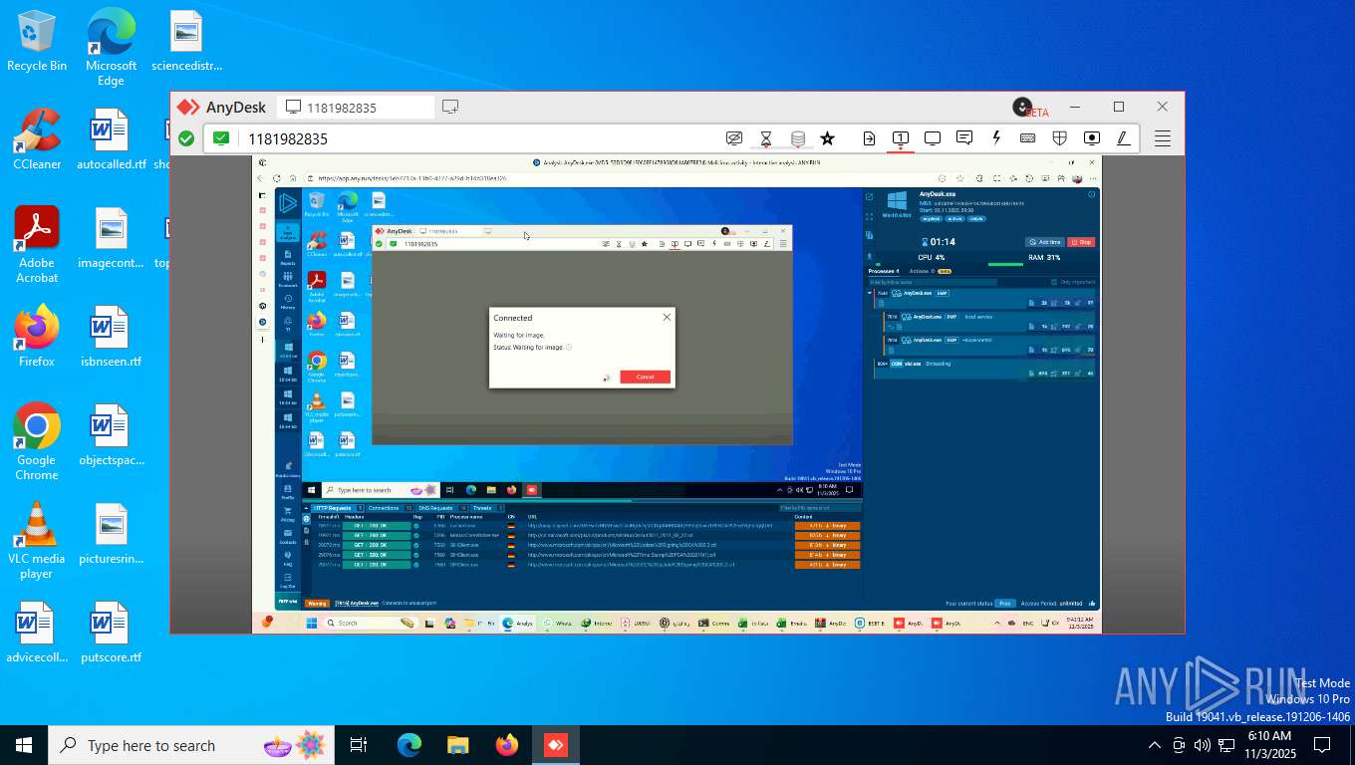Open CCleaner desktop shortcut
Screen dimensions: 1355x765
tap(37, 139)
